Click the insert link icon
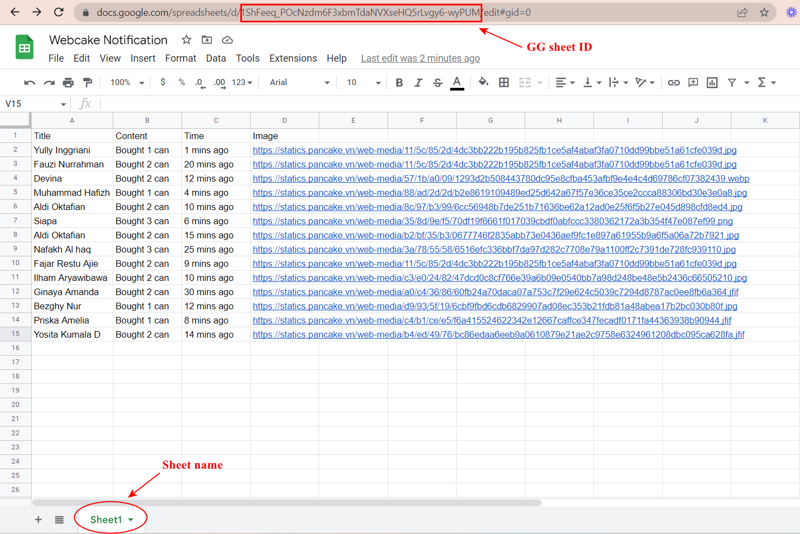The height and width of the screenshot is (534, 800). [x=674, y=82]
